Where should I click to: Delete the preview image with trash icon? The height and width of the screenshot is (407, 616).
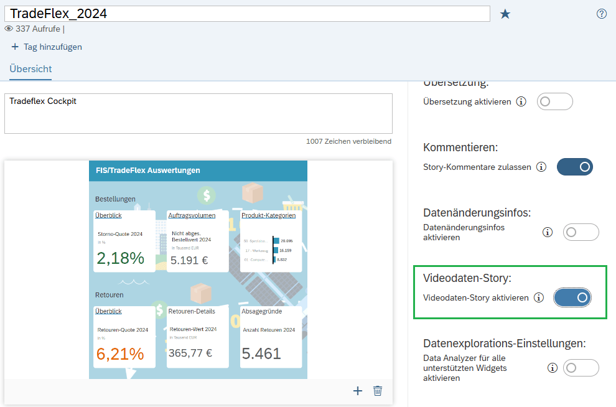coord(378,391)
